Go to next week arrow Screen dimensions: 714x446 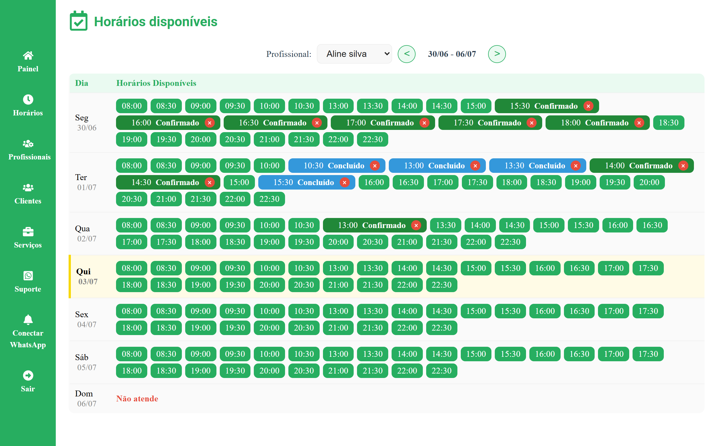coord(496,54)
